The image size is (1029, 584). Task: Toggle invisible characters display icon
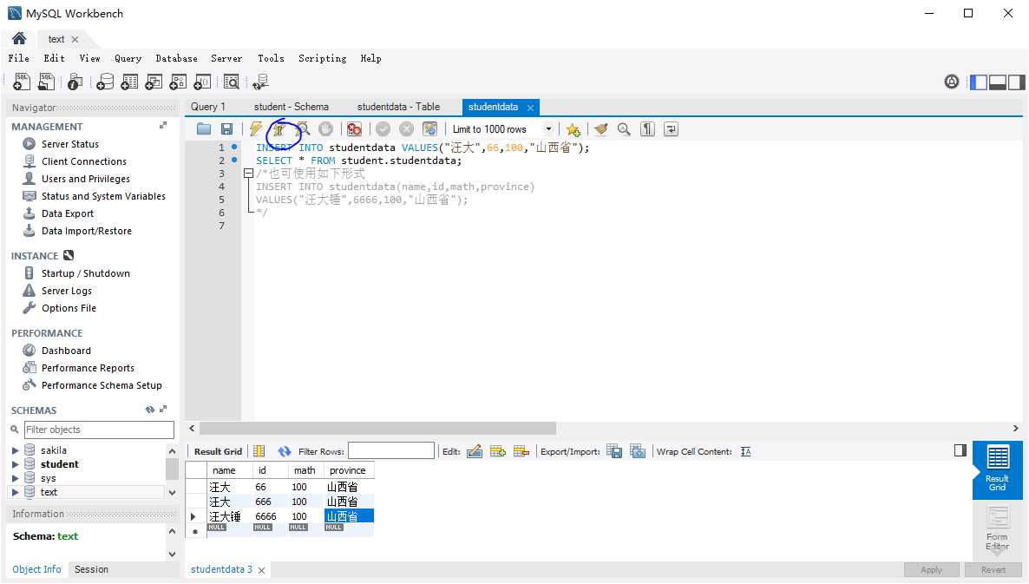(x=648, y=129)
